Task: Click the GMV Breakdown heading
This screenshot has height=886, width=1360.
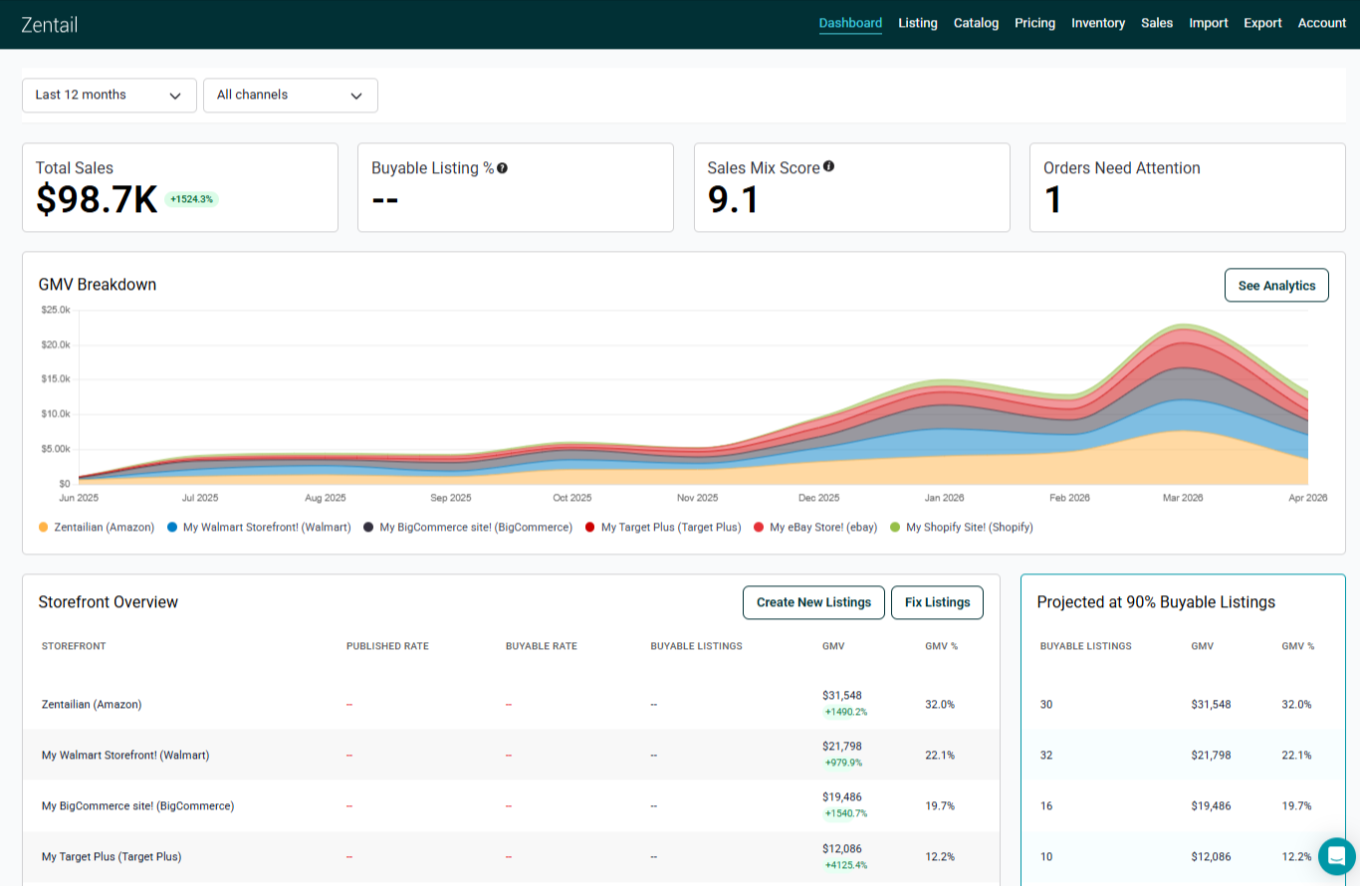Action: [x=98, y=285]
